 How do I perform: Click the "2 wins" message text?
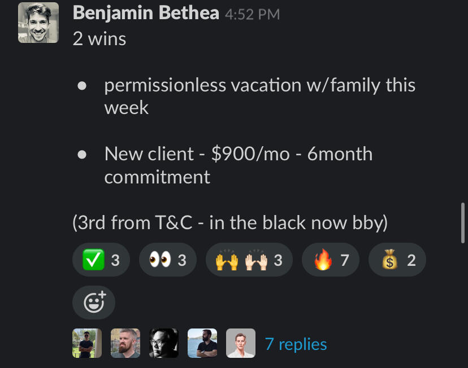(x=99, y=38)
